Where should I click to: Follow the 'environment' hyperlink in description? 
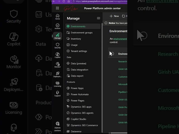coord(120,39)
